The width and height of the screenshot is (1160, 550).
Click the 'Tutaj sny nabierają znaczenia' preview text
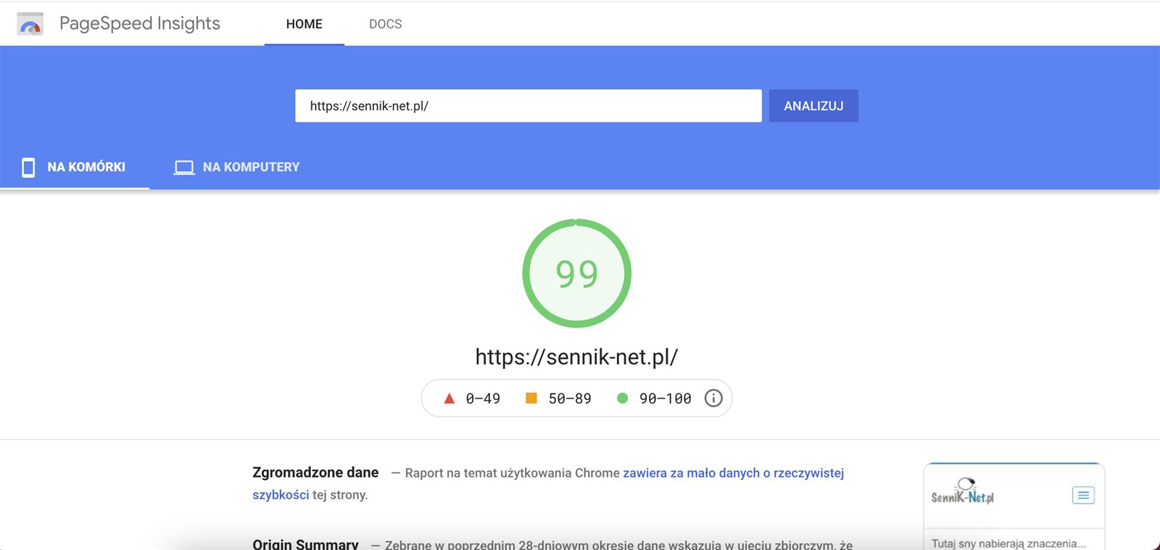click(1008, 543)
